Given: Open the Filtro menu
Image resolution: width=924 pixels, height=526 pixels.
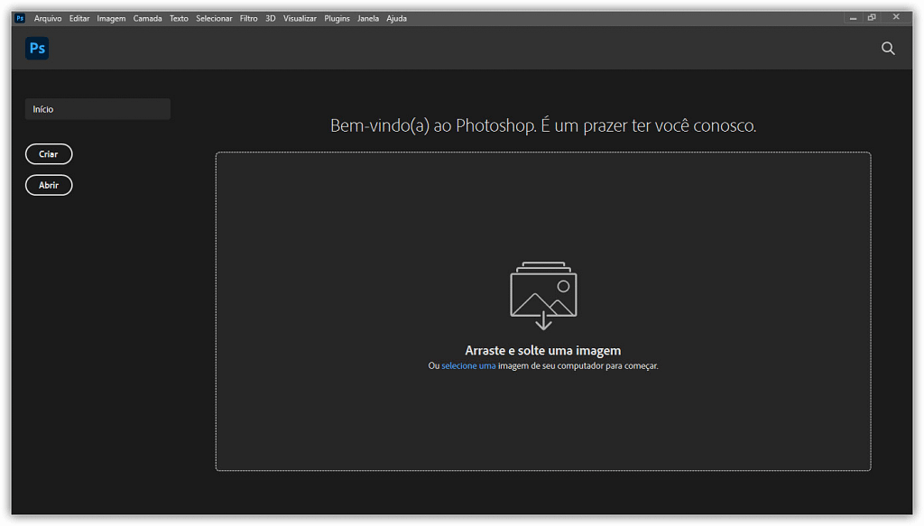Looking at the screenshot, I should point(248,18).
